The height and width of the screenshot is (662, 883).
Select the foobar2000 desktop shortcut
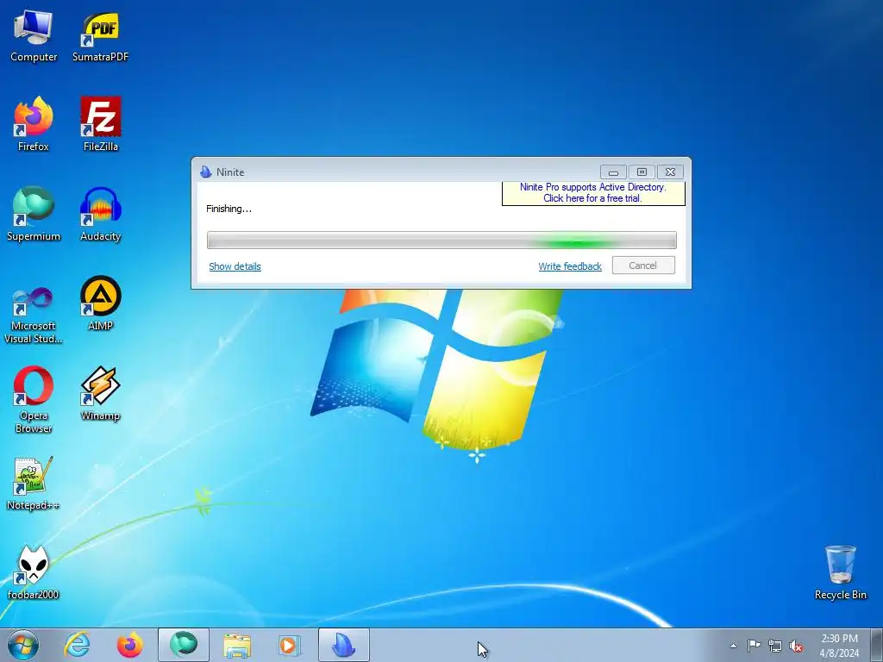[34, 572]
